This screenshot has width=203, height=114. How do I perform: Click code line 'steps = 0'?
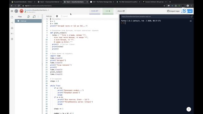[54, 81]
